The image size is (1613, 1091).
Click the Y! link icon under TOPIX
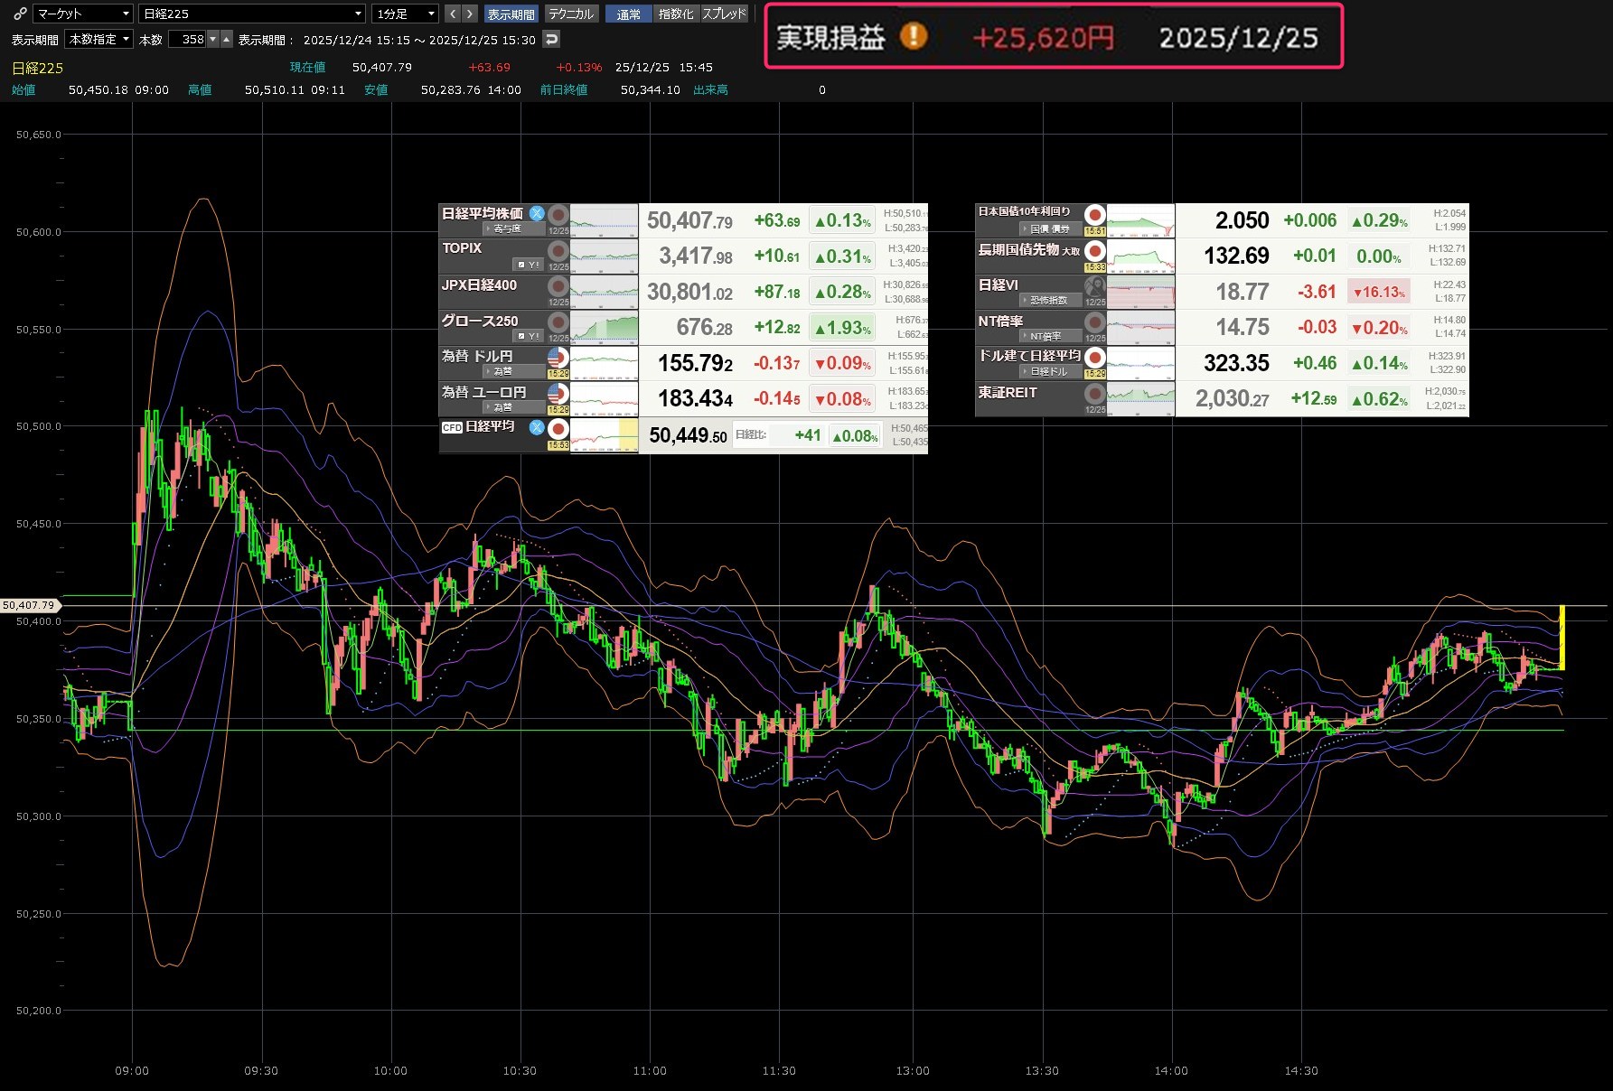tap(529, 265)
